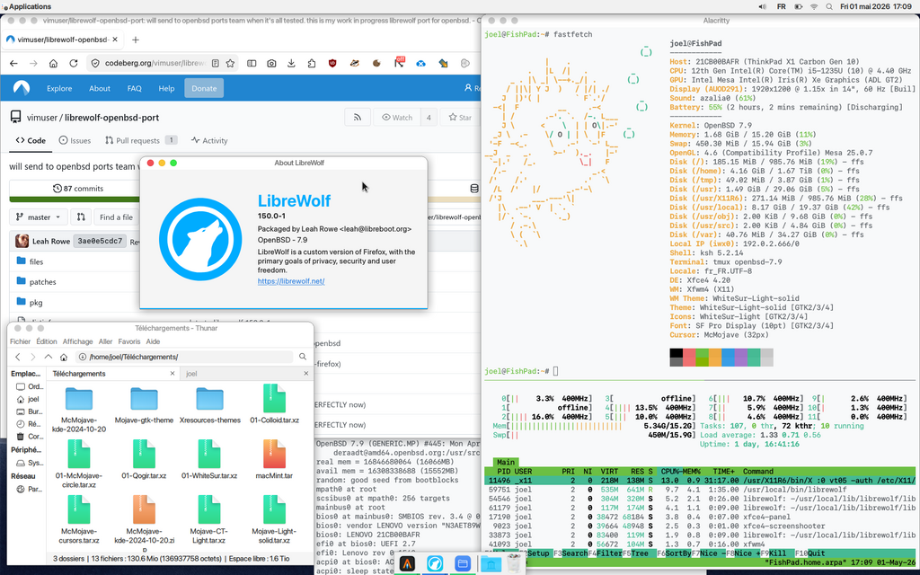This screenshot has width=920, height=575.
Task: Open the site tracking protection shield
Action: tap(95, 64)
